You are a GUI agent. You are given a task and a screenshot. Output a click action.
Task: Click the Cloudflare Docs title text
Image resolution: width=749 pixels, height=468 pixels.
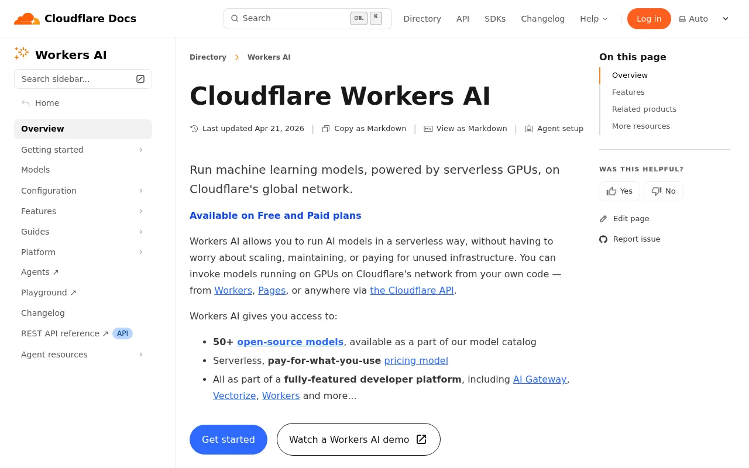[x=90, y=19]
